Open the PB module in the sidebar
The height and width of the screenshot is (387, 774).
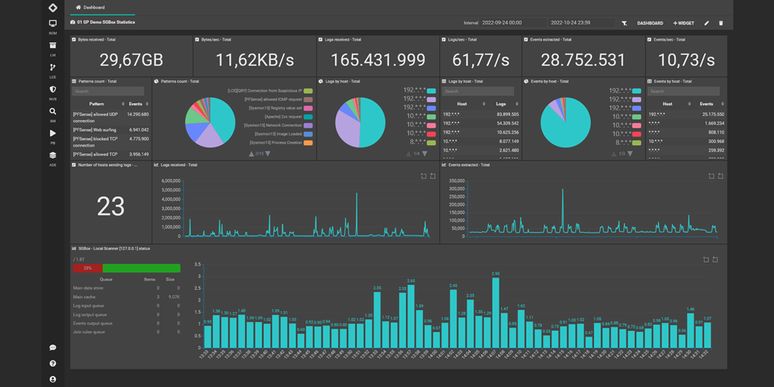click(53, 134)
